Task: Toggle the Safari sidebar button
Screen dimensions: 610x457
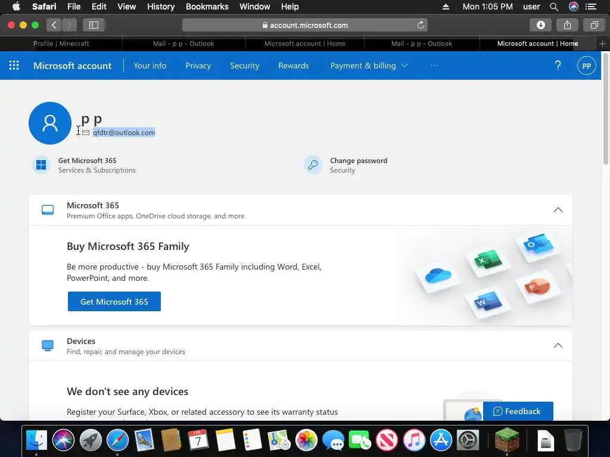Action: pyautogui.click(x=94, y=25)
